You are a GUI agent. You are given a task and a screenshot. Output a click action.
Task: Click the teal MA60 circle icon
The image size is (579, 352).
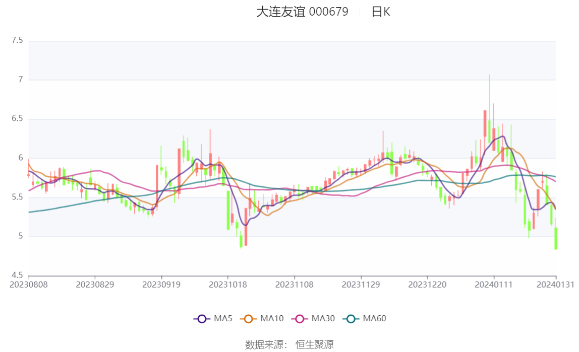[351, 319]
